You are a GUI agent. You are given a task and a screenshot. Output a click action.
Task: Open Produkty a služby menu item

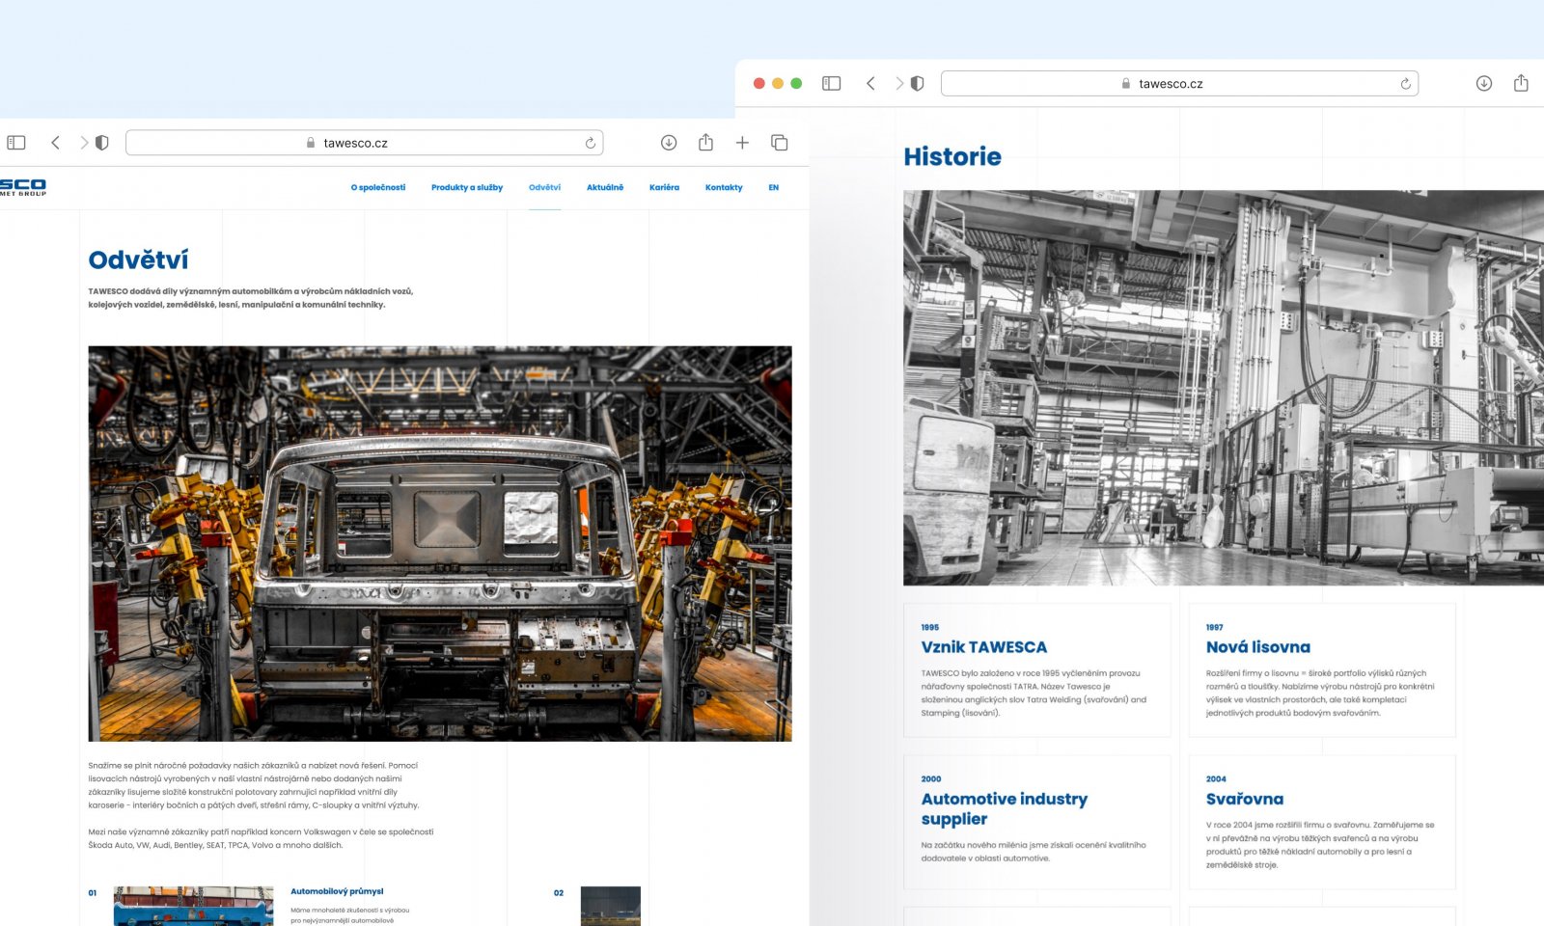coord(467,187)
